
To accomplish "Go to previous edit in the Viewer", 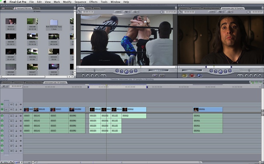I will 117,71.
